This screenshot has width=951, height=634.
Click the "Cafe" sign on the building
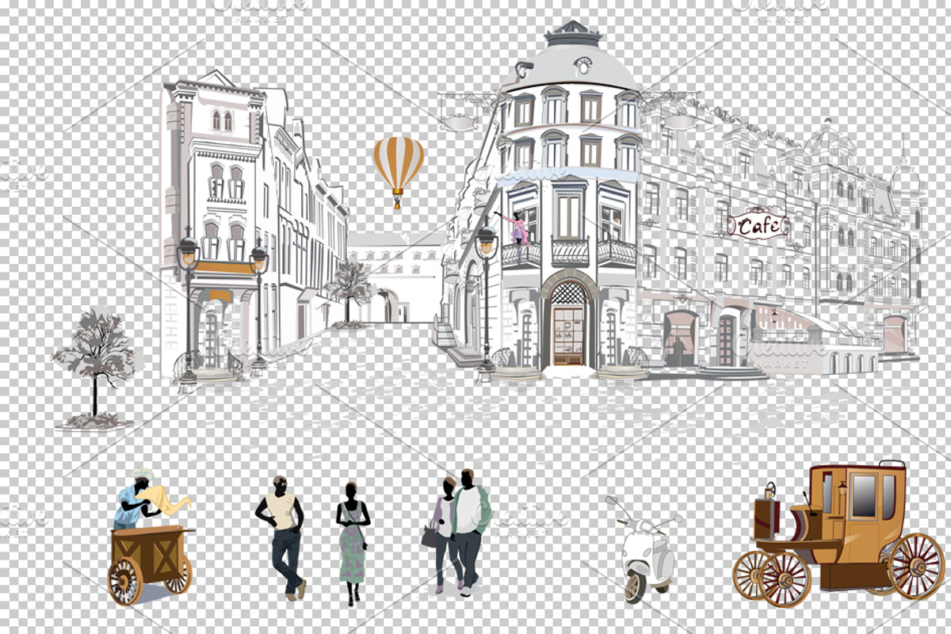click(x=758, y=225)
